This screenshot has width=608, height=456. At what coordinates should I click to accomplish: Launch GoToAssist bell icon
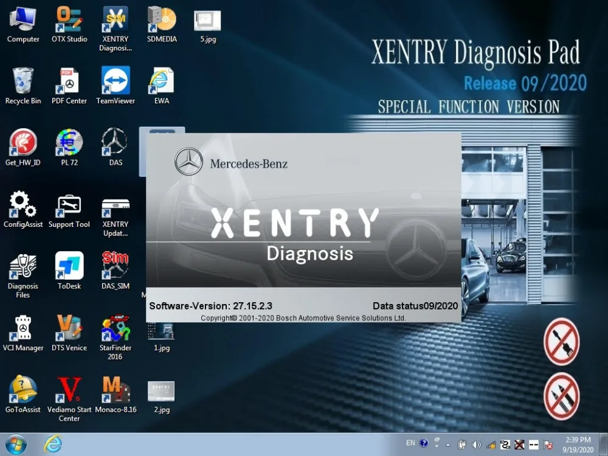23,394
